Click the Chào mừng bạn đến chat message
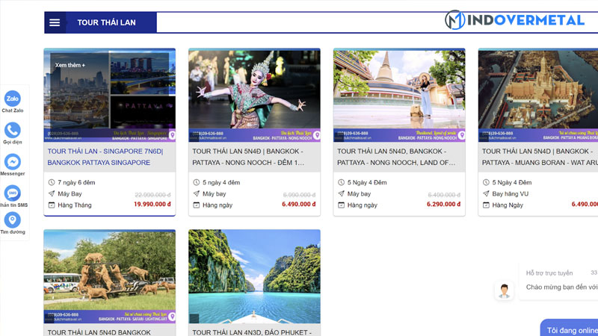598x336 pixels. coord(562,287)
